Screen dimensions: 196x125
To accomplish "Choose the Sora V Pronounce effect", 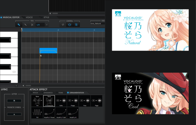I will (x=49, y=101).
